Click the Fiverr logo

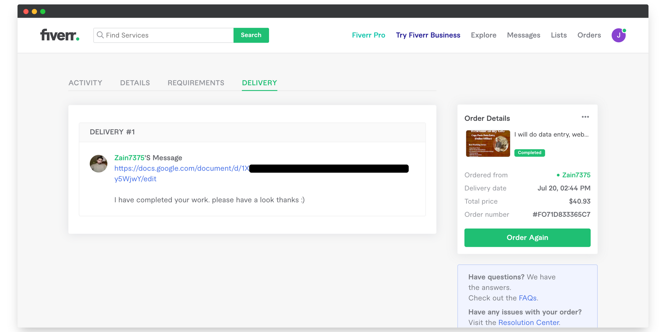(60, 35)
